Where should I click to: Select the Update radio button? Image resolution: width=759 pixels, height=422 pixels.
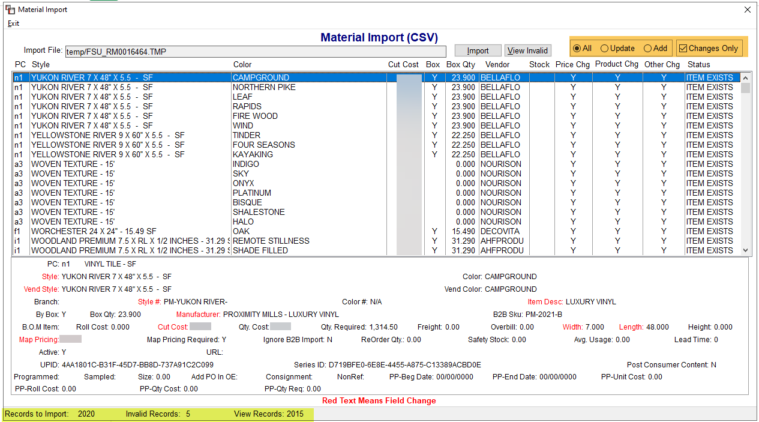[x=617, y=48]
